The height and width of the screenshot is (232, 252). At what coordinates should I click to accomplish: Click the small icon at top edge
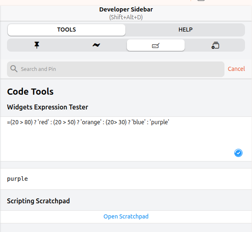click(x=201, y=1)
